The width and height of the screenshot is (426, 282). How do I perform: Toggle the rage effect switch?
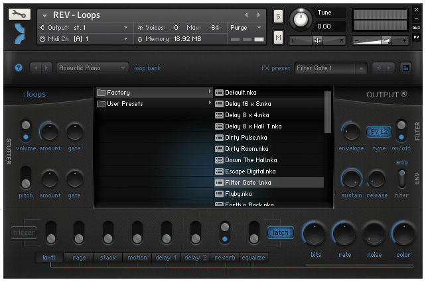pyautogui.click(x=79, y=232)
